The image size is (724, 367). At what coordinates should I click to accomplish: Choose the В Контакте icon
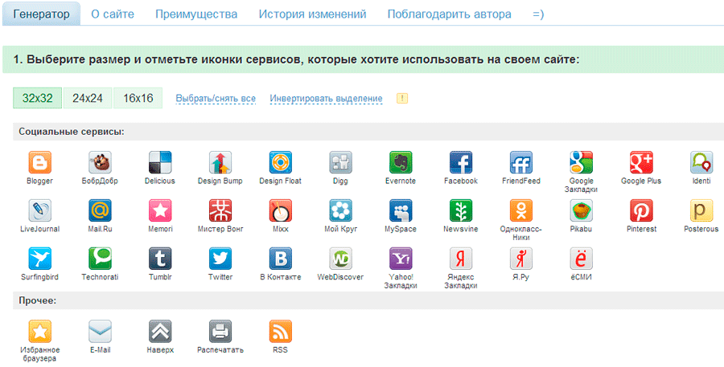(x=281, y=259)
